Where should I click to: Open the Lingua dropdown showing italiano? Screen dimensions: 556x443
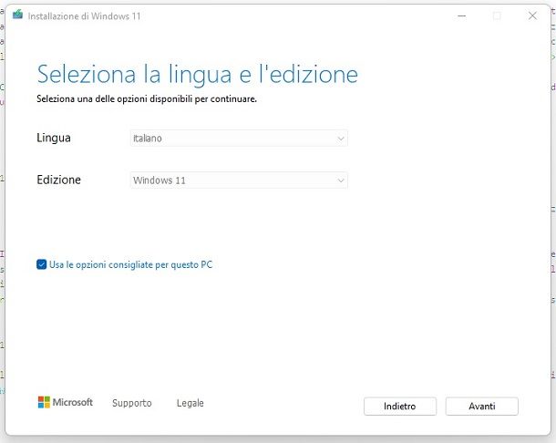coord(239,138)
